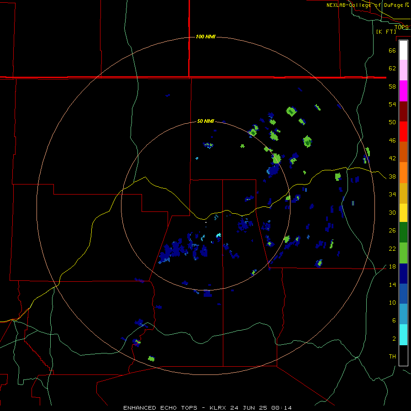Click the 30 value on the scale

pyautogui.click(x=392, y=212)
